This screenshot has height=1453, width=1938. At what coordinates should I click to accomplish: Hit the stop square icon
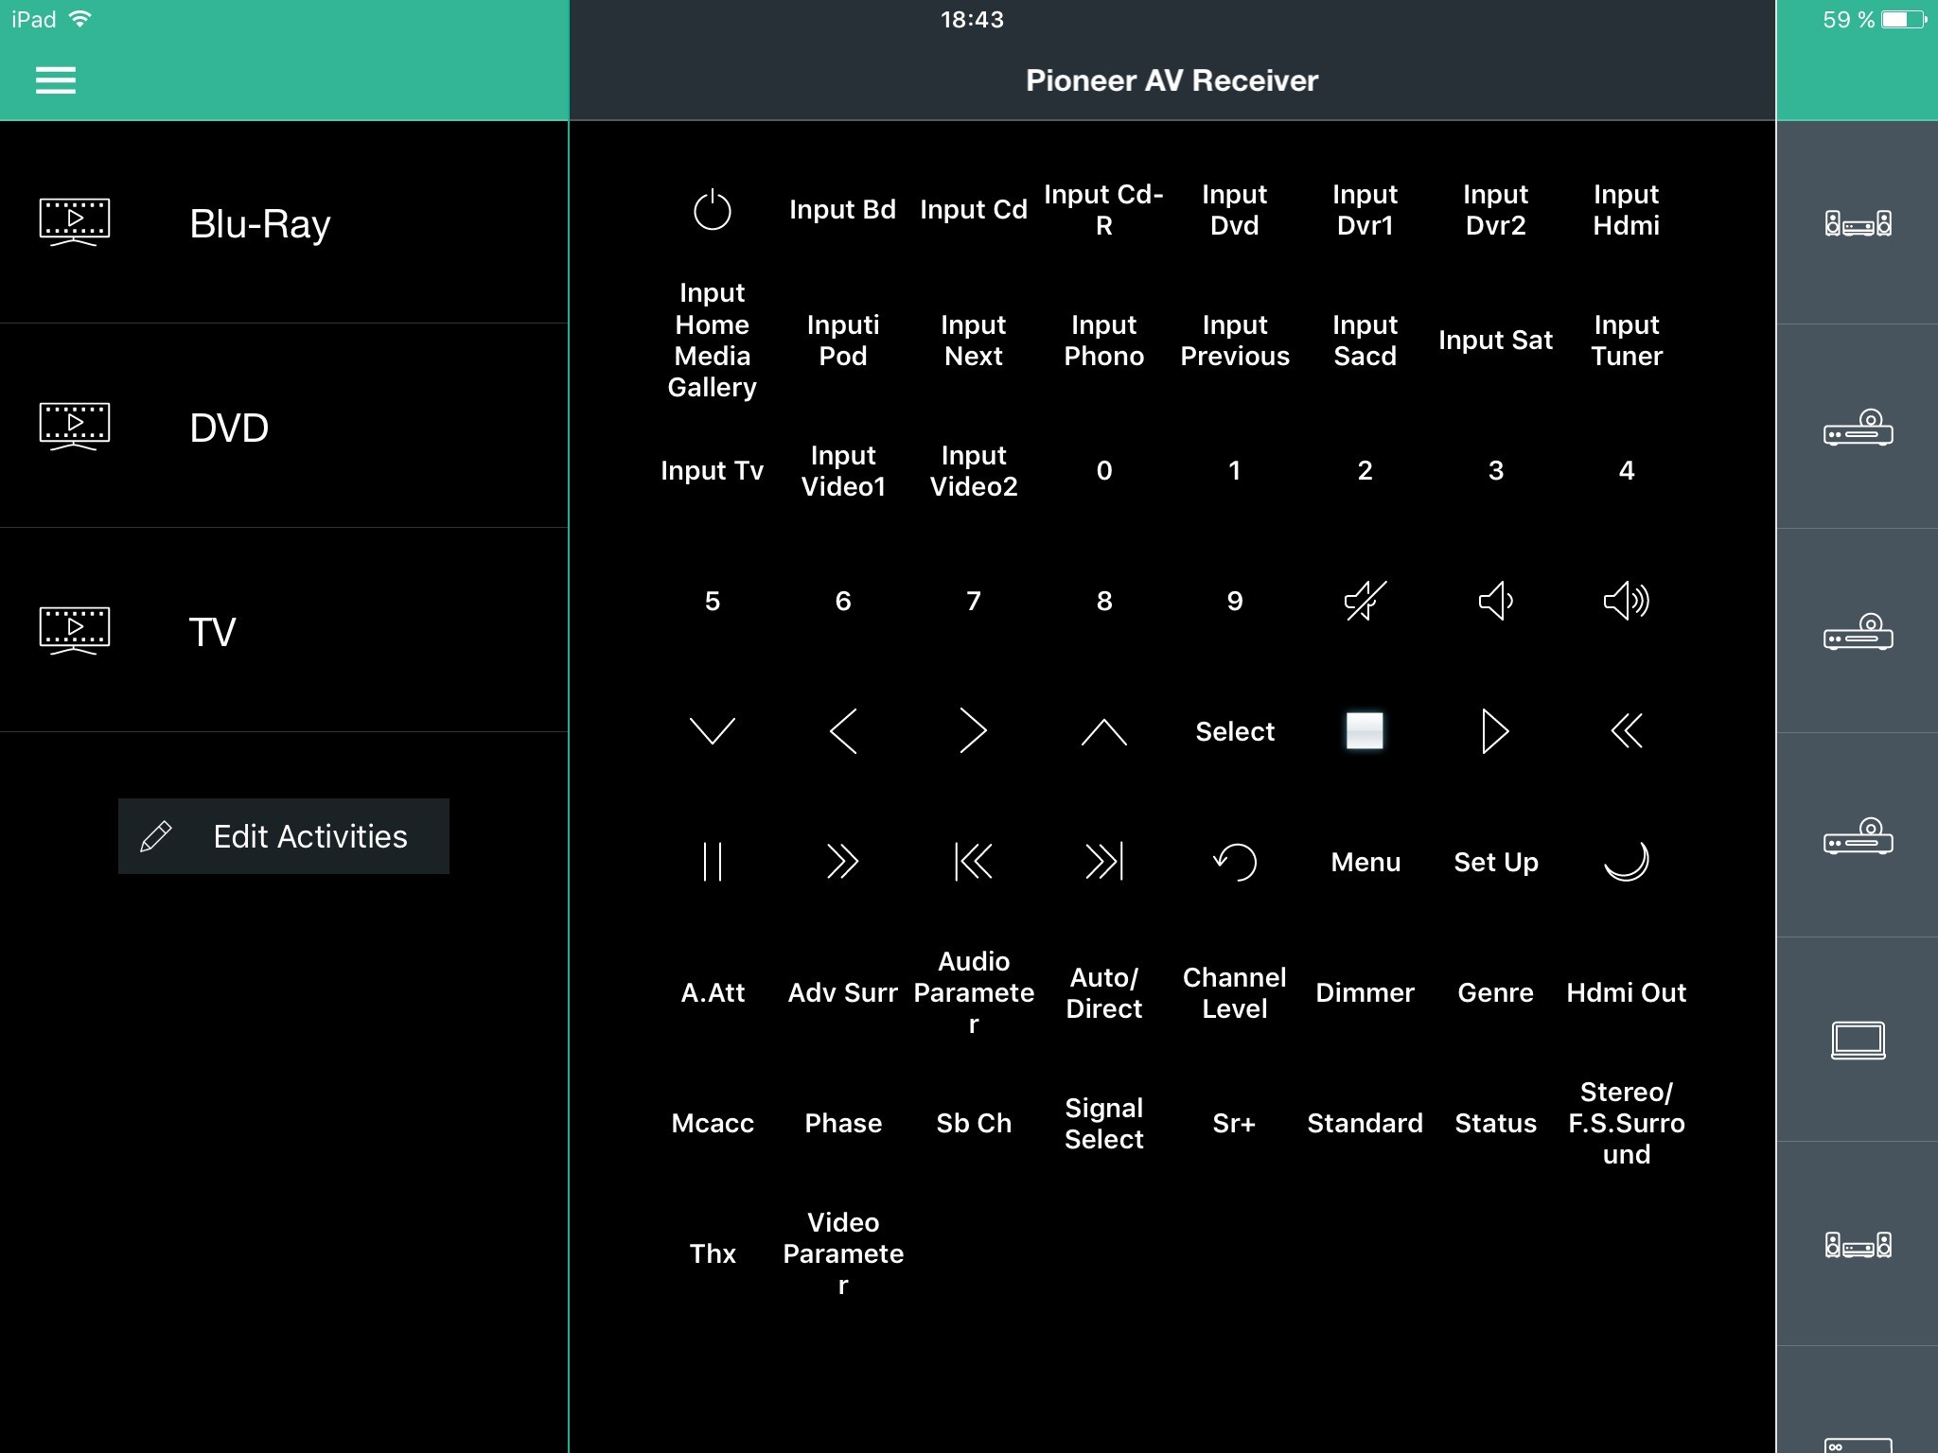coord(1365,731)
